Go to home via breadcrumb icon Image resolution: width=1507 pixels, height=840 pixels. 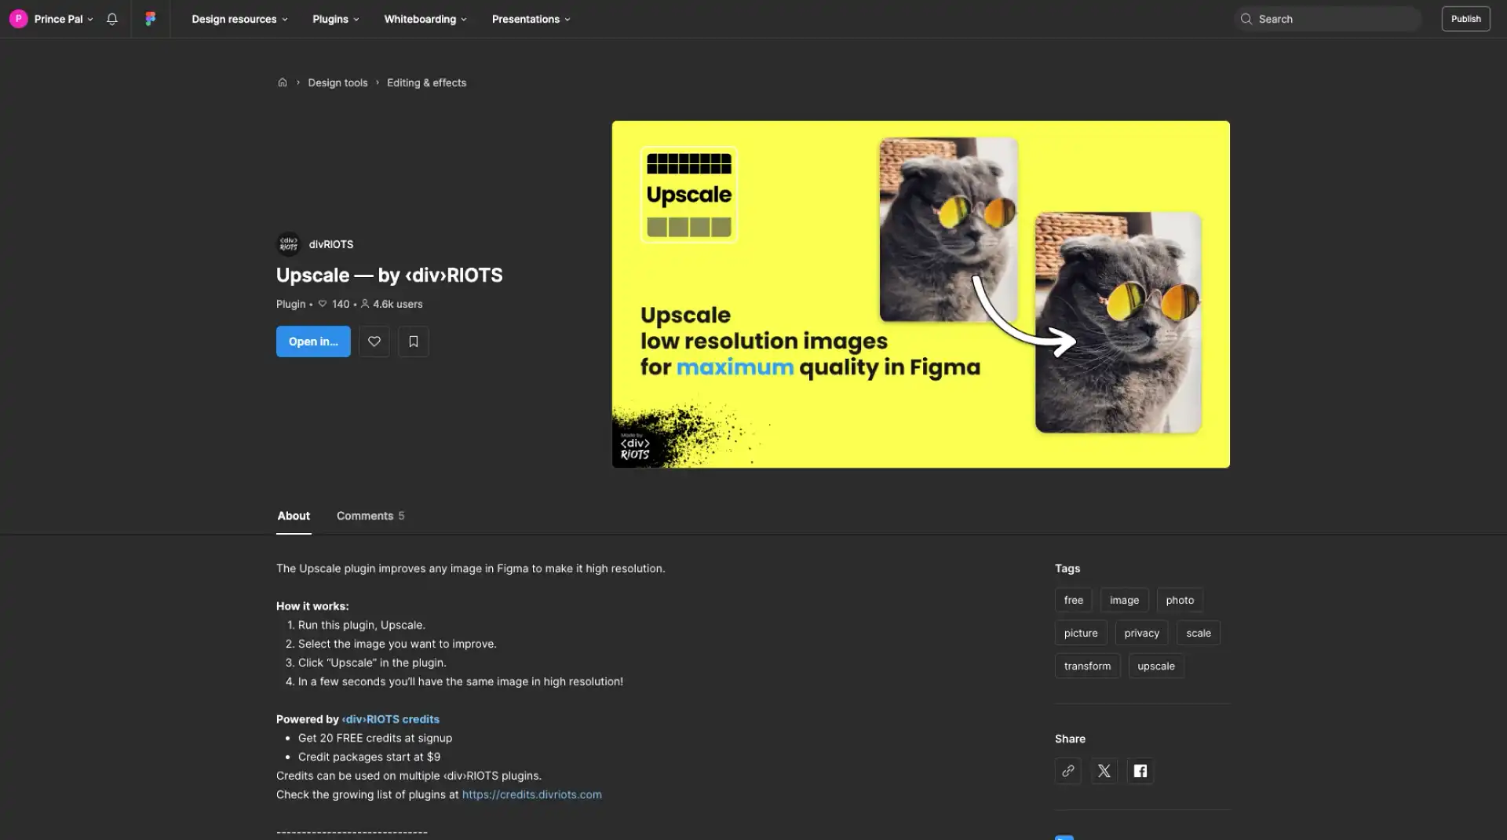coord(283,82)
